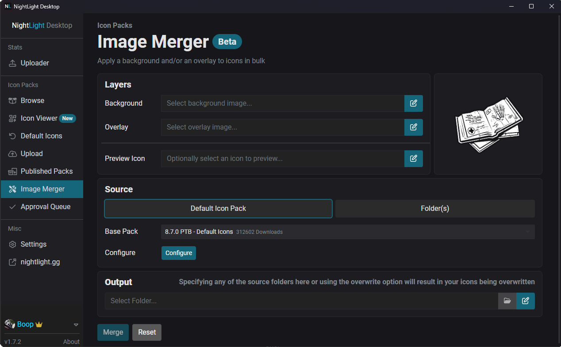Screen dimensions: 561x347
Task: Click the edit icon for Preview Icon
Action: coord(413,158)
